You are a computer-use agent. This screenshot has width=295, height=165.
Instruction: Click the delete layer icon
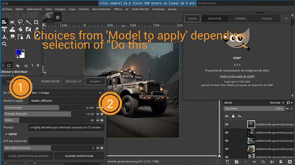[x=290, y=162]
